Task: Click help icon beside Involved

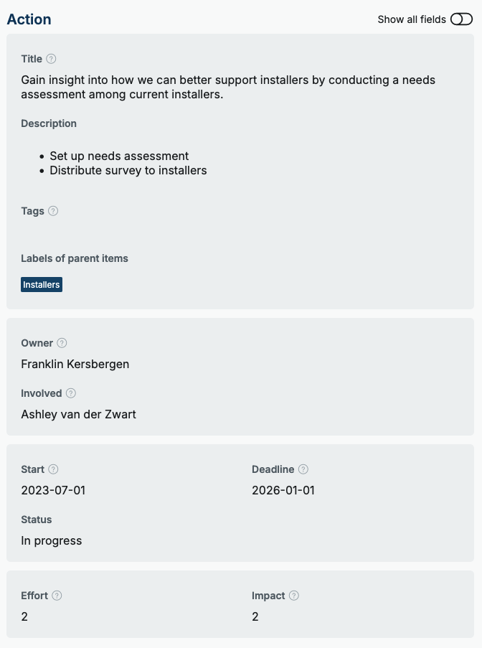Action: coord(70,393)
